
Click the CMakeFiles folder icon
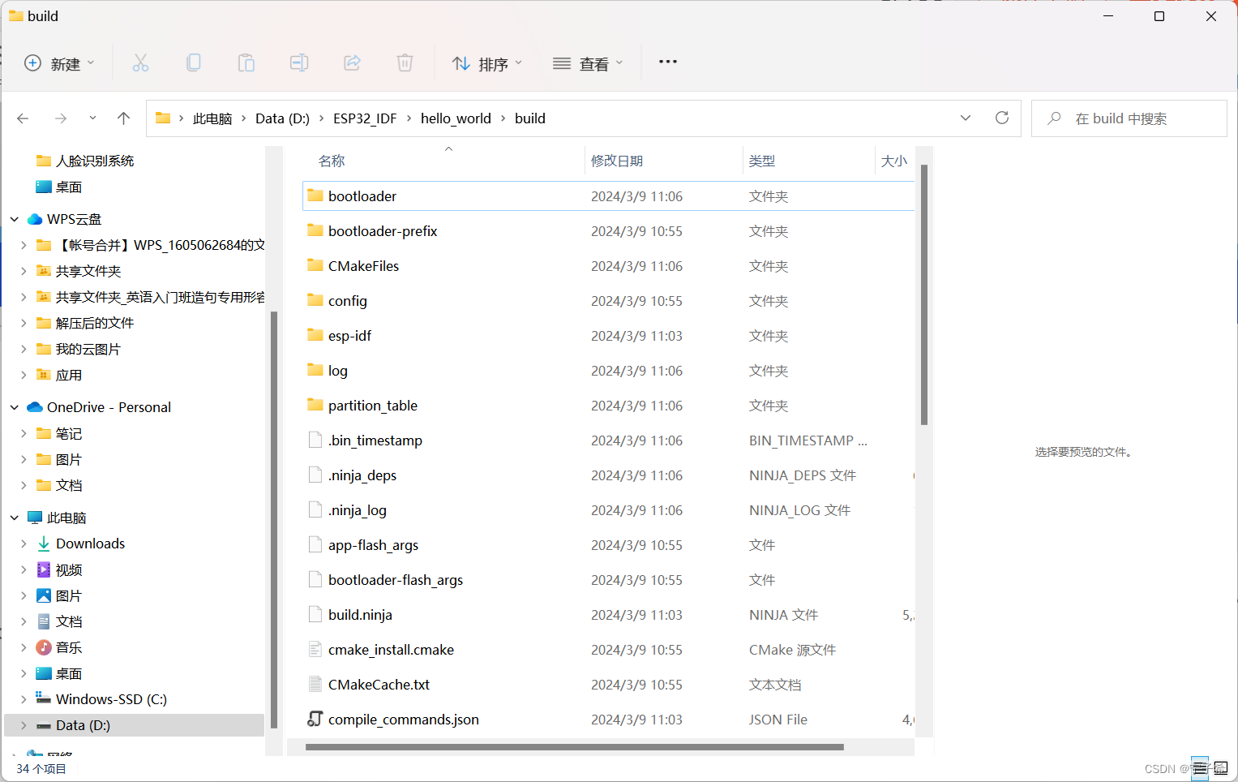pos(315,265)
